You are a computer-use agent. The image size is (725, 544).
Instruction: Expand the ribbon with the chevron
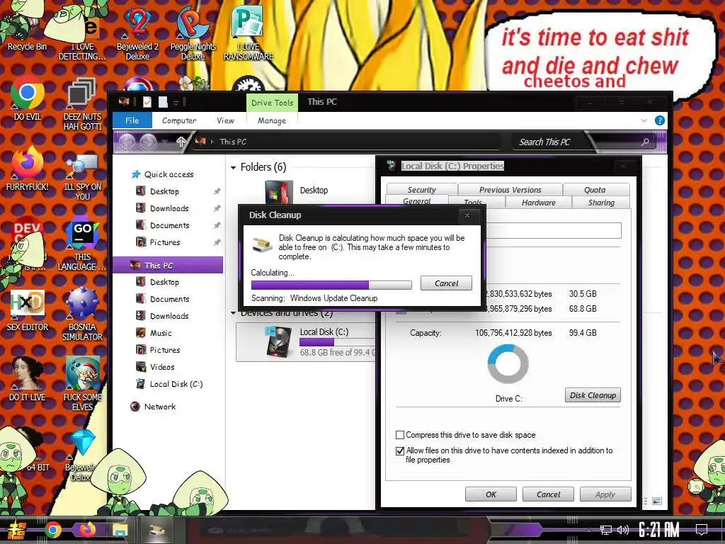click(x=644, y=120)
